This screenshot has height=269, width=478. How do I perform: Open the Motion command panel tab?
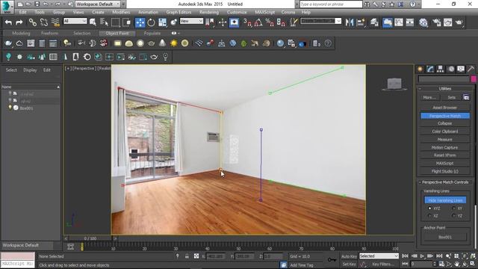click(x=451, y=69)
